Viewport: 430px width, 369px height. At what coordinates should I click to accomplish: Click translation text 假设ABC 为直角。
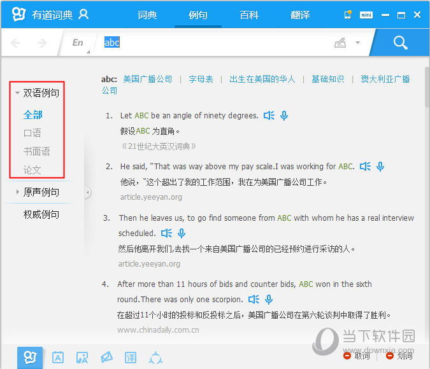(150, 131)
